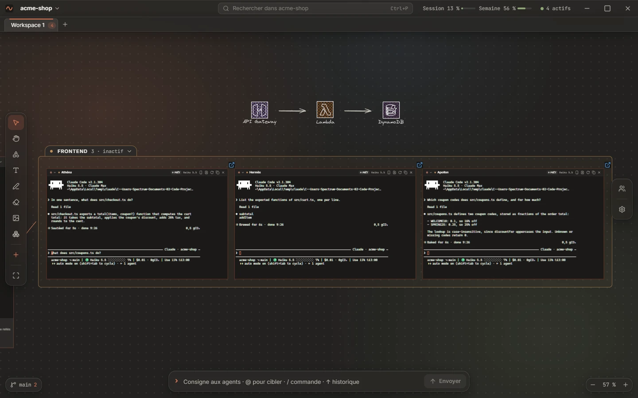Viewport: 638px width, 398px height.
Task: Pick the pencil drawing tool
Action: tap(16, 187)
